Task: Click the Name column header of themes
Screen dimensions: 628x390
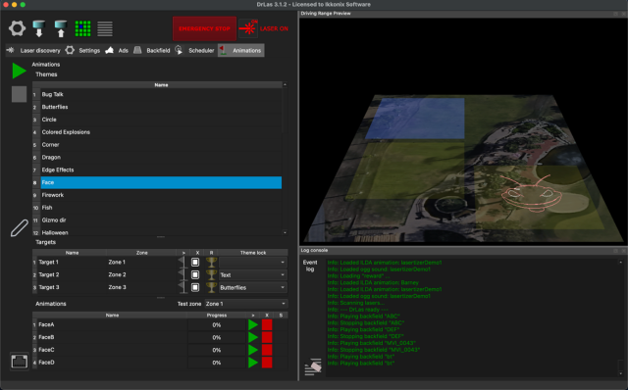Action: click(x=161, y=85)
